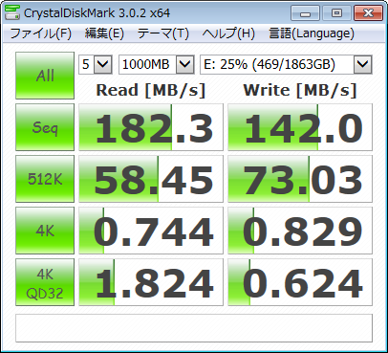Select the 512K read result 58.45
The image size is (388, 353).
click(x=151, y=179)
